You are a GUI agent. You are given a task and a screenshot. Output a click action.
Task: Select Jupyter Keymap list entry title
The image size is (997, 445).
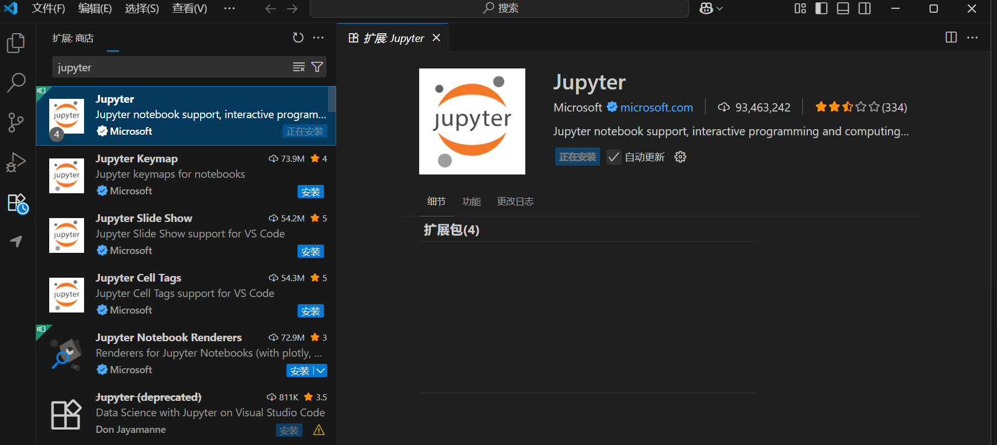click(x=137, y=158)
